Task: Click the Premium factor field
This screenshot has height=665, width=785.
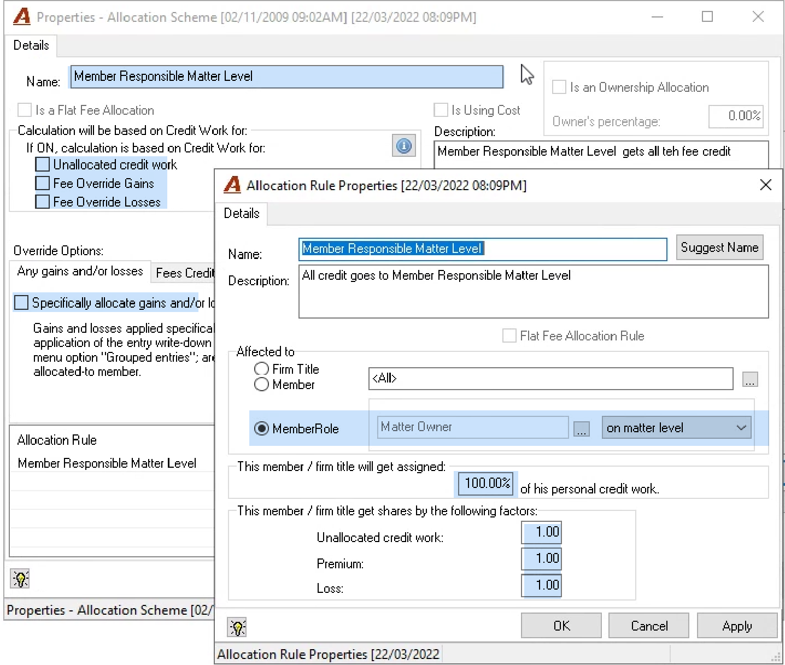Action: 542,558
